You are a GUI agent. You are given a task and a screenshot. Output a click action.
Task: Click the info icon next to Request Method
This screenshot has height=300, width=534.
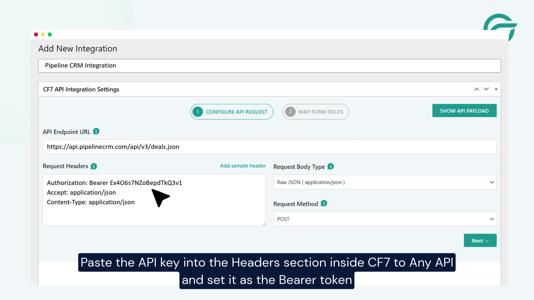coord(323,203)
